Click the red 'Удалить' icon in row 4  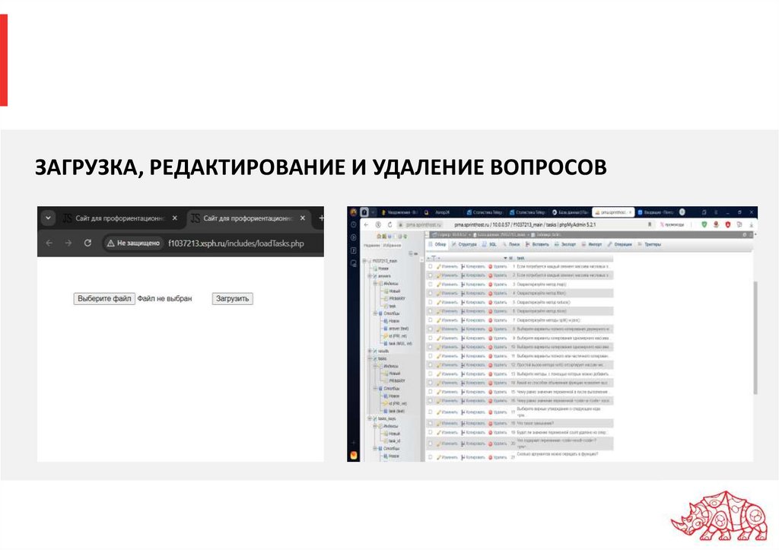[x=491, y=293]
